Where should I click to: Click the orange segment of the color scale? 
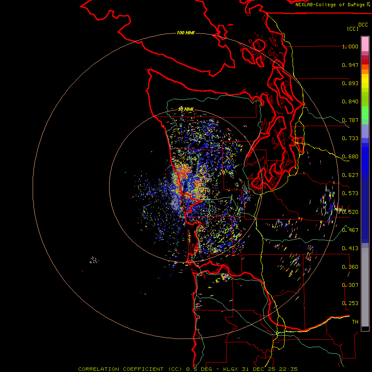(365, 72)
